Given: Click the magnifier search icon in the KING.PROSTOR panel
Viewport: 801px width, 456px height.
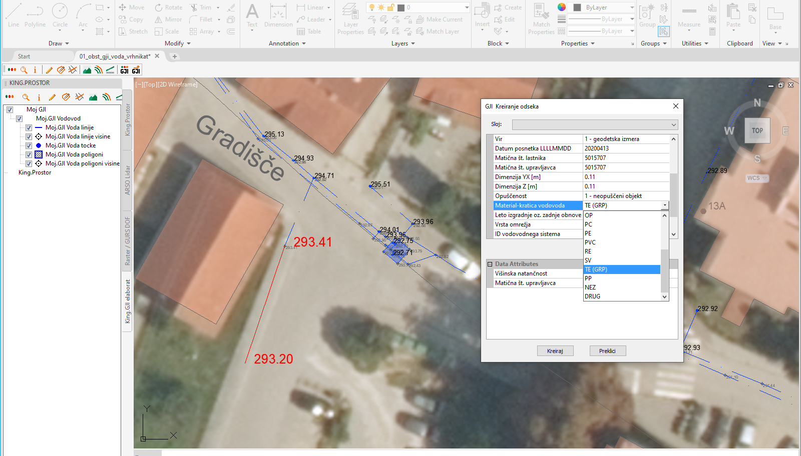Looking at the screenshot, I should [x=26, y=97].
